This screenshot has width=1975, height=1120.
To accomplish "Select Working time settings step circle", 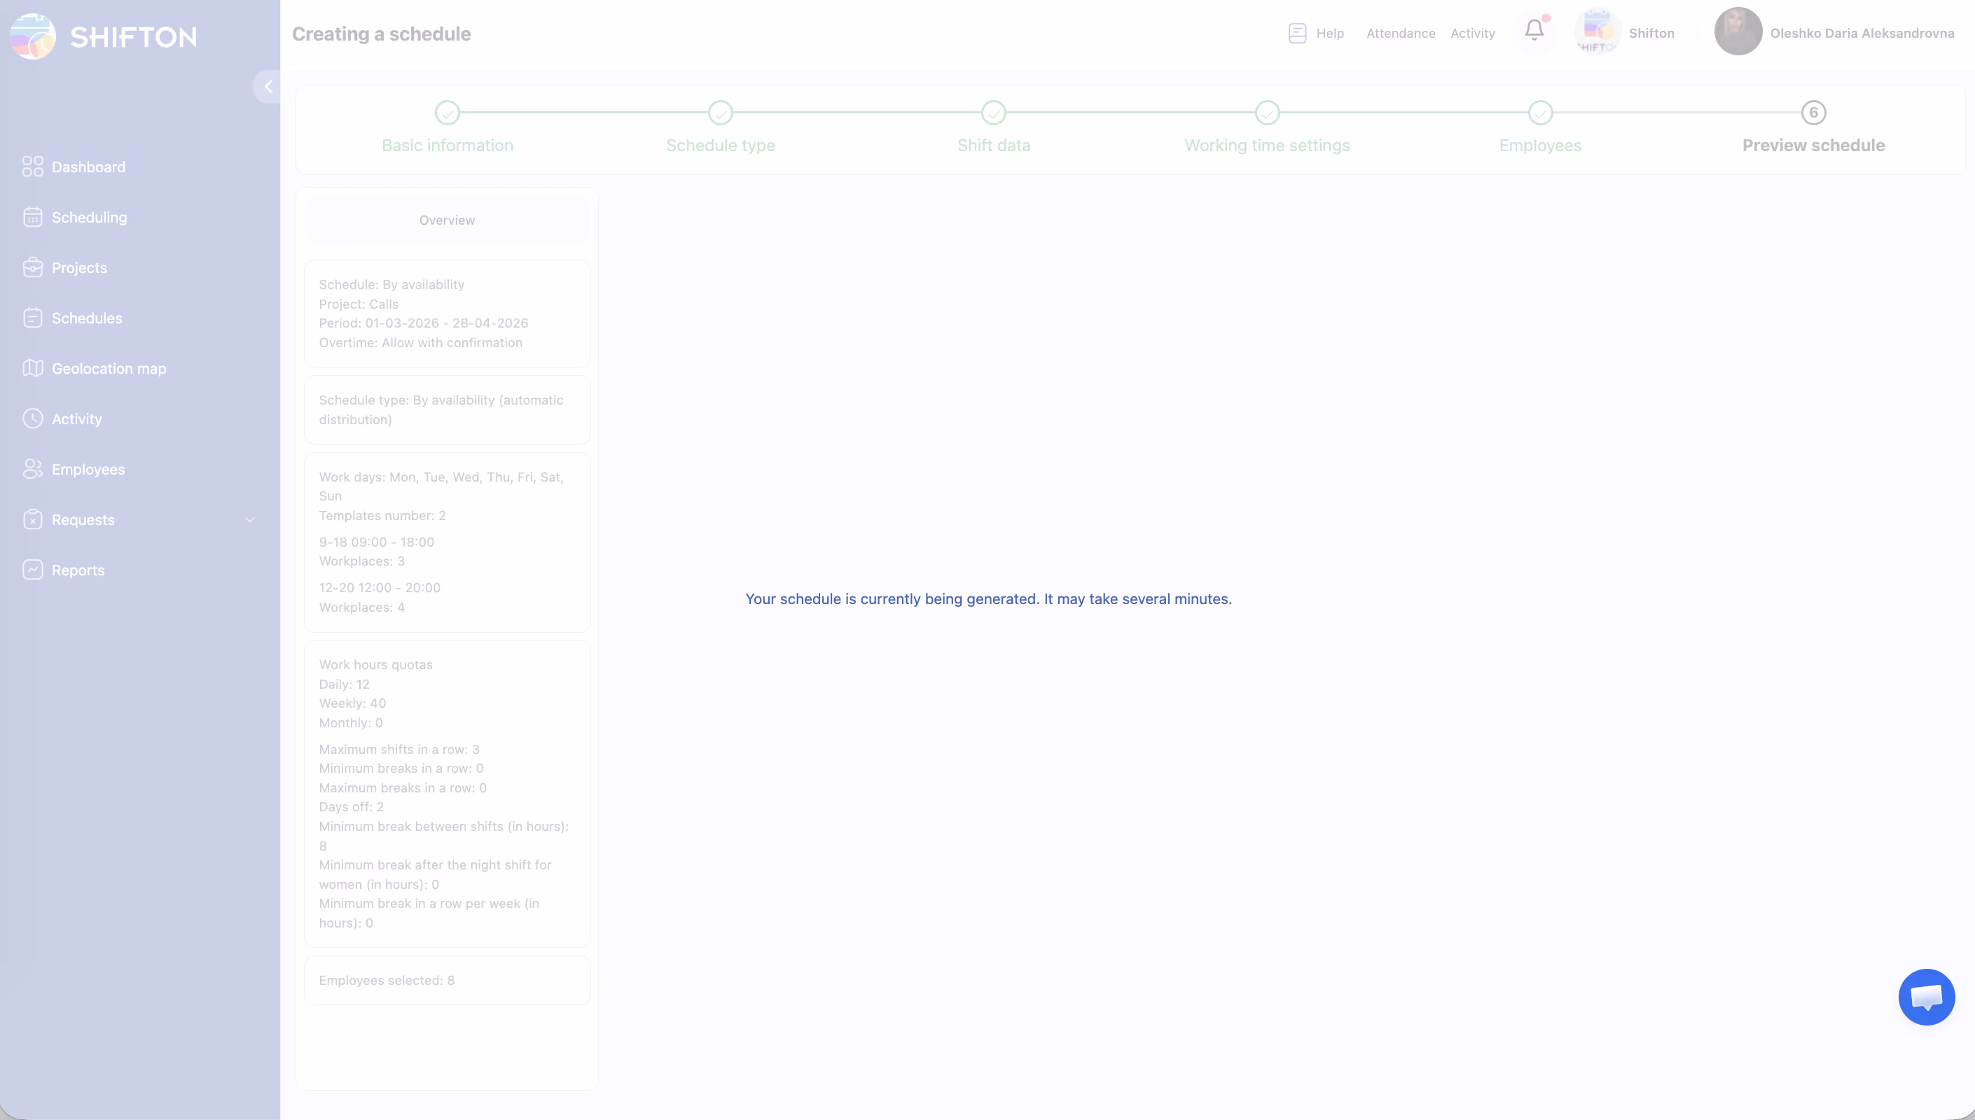I will (1266, 113).
